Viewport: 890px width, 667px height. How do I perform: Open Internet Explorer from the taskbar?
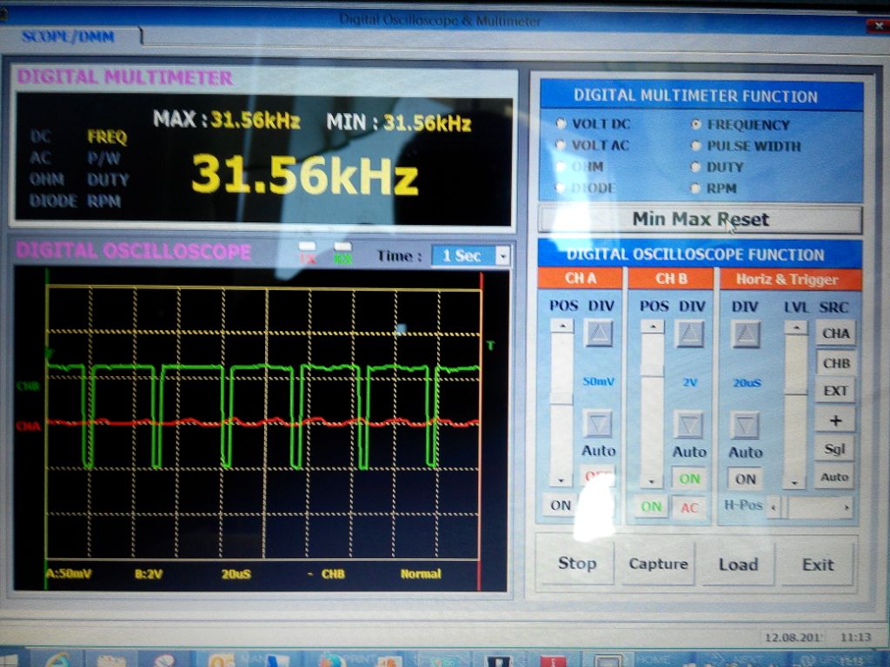57,660
